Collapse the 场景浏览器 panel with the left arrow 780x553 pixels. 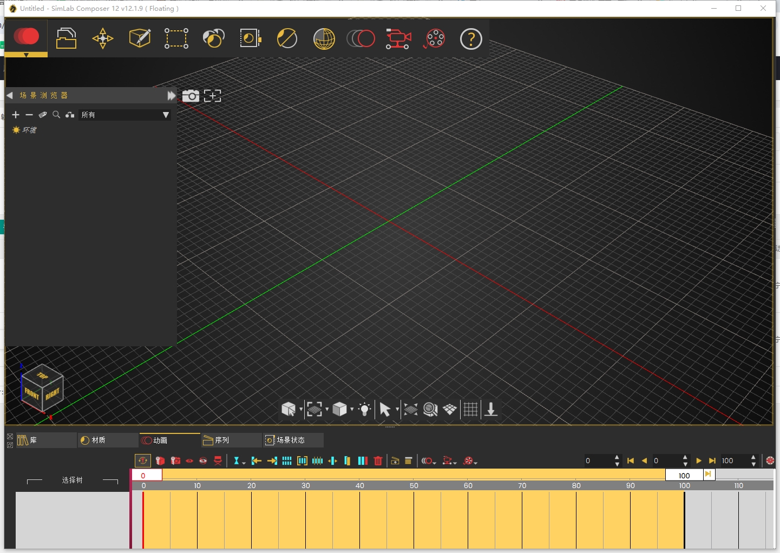(10, 95)
